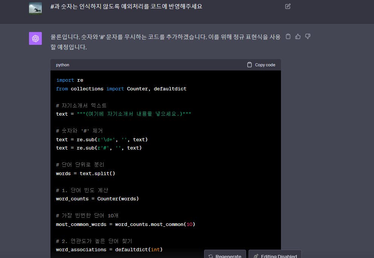Click the 'word_counts = Counter(words)' line
Screen dimensions: 374x258
97,198
